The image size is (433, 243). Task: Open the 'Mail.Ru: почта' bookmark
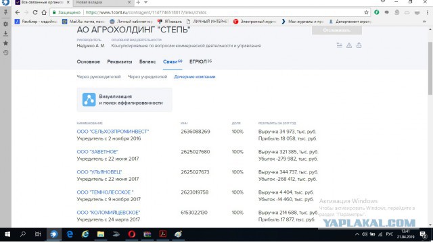tap(84, 21)
